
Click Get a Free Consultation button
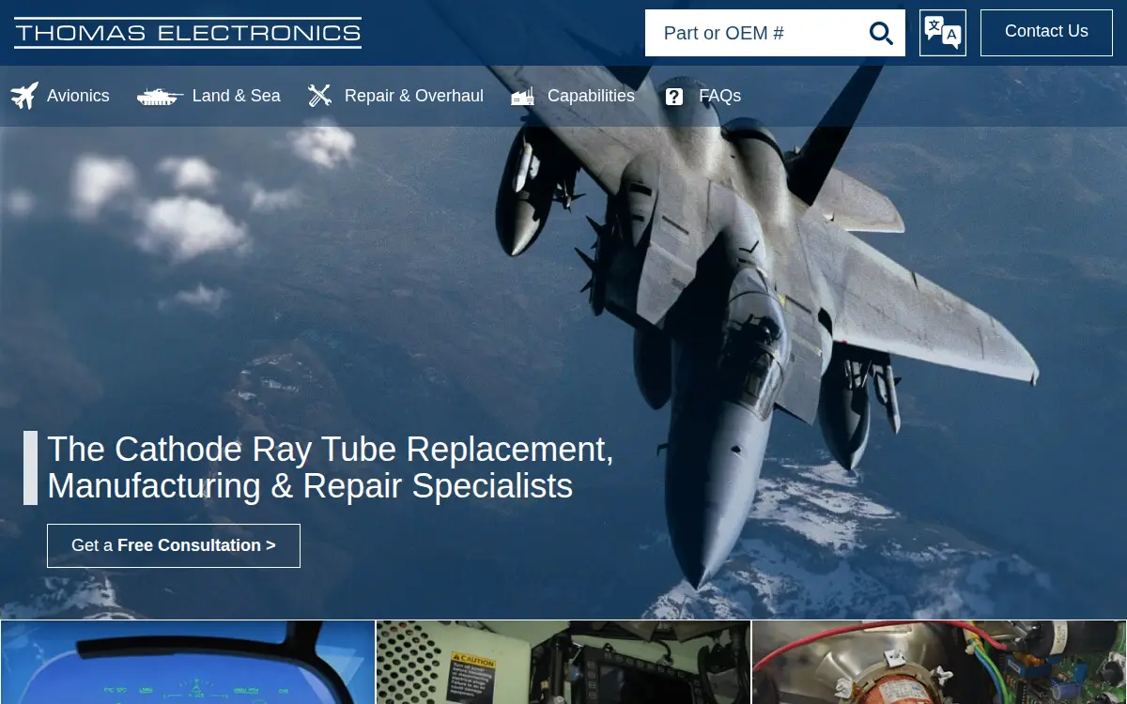(174, 545)
